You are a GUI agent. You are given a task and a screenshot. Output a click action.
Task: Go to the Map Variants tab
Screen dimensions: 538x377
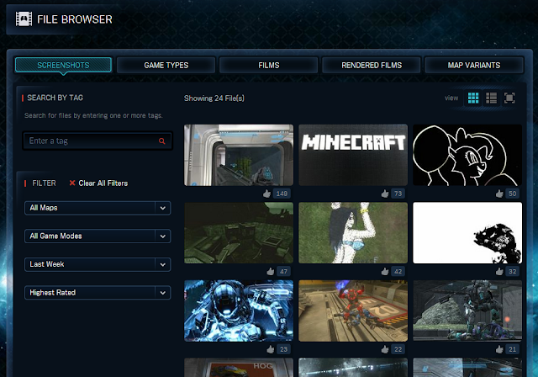coord(473,65)
